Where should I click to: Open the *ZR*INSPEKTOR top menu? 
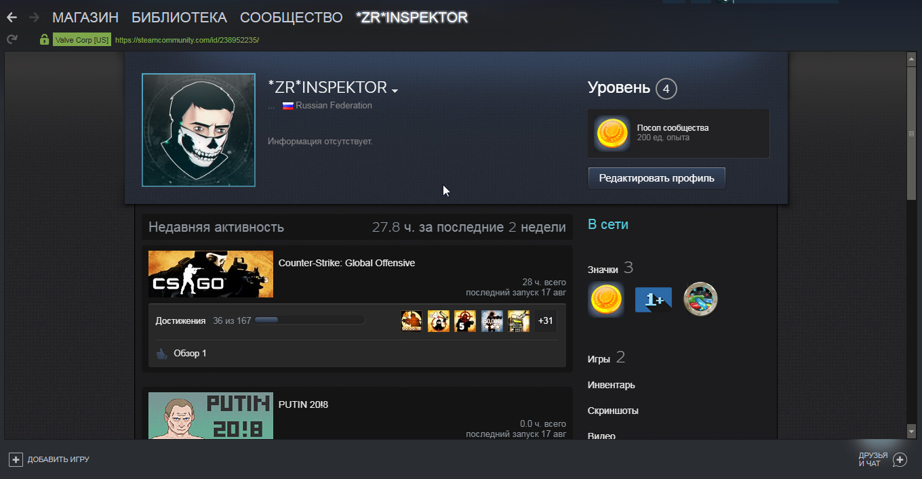click(x=412, y=18)
